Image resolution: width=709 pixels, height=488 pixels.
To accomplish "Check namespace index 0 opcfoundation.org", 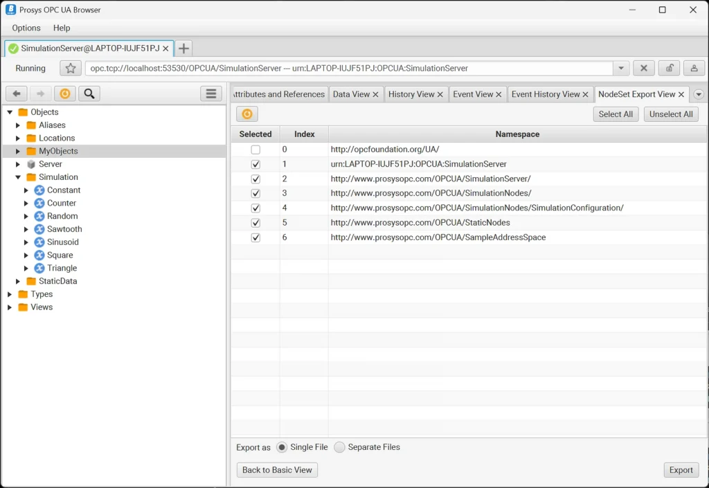I will coord(255,149).
